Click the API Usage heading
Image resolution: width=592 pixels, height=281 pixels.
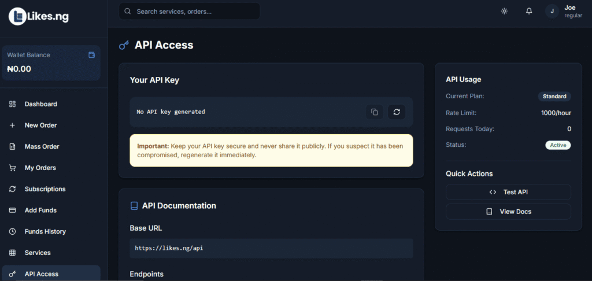pos(464,80)
